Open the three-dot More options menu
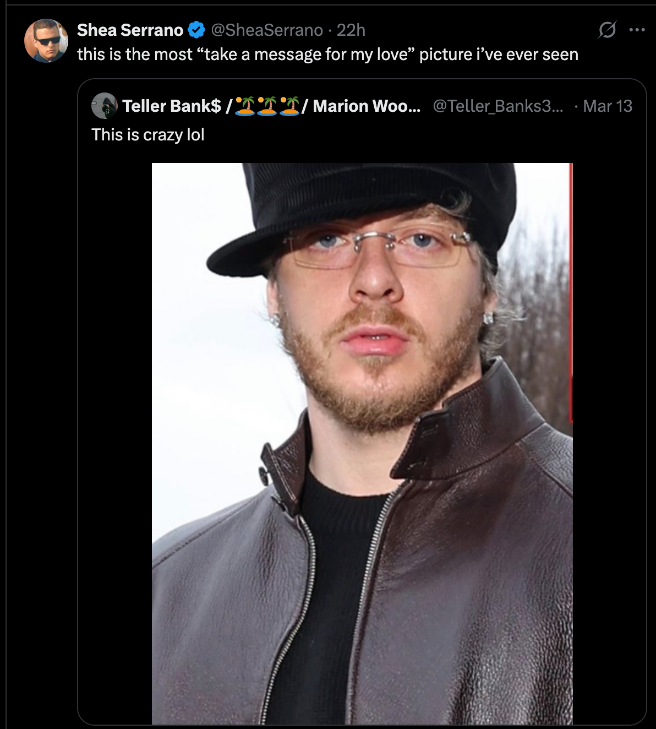 click(x=637, y=30)
